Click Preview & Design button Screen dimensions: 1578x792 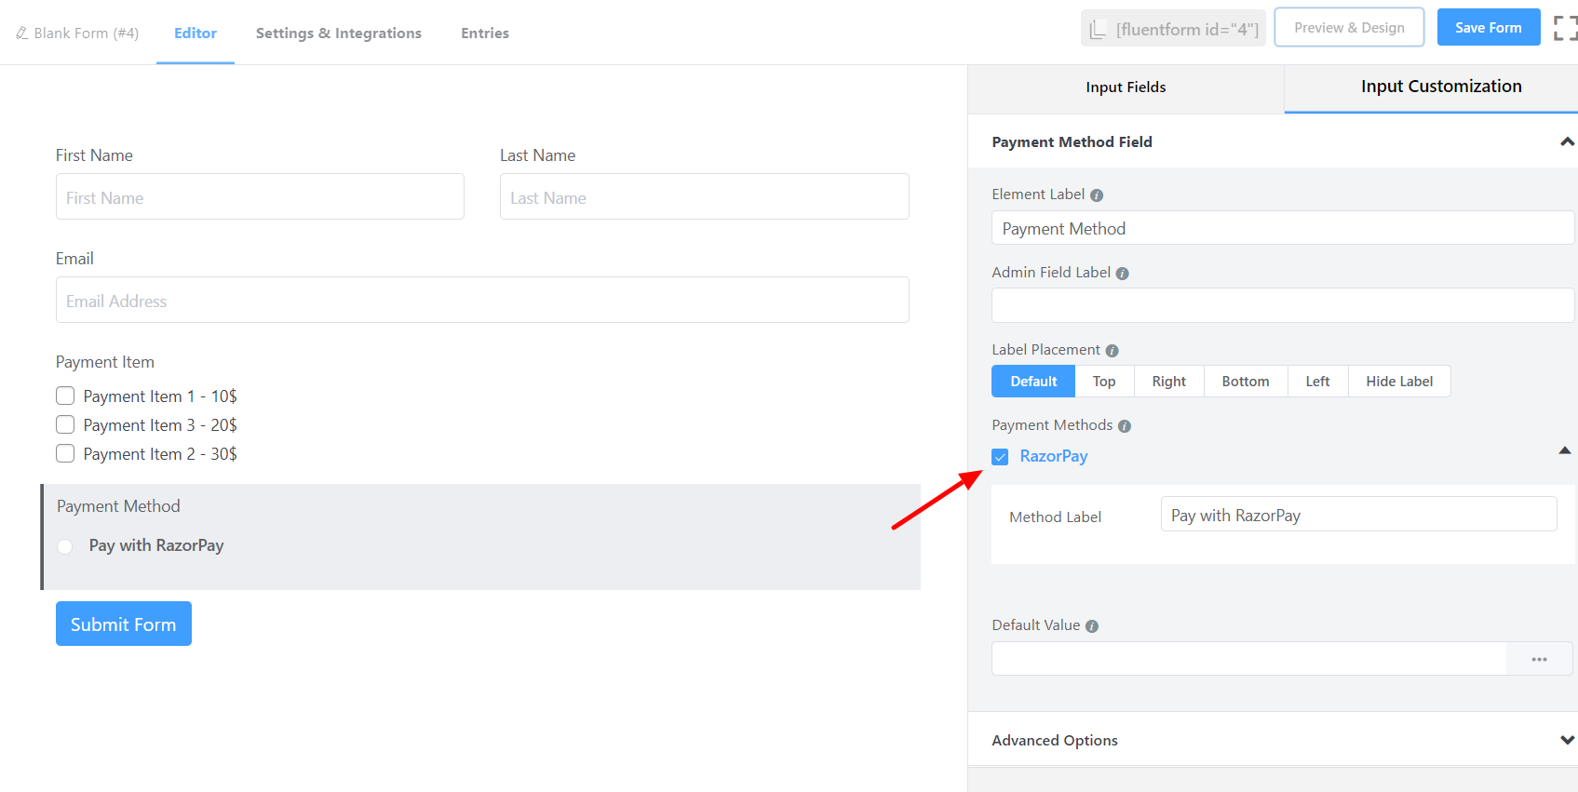point(1349,27)
